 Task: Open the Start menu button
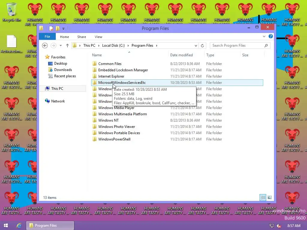pyautogui.click(x=6, y=226)
